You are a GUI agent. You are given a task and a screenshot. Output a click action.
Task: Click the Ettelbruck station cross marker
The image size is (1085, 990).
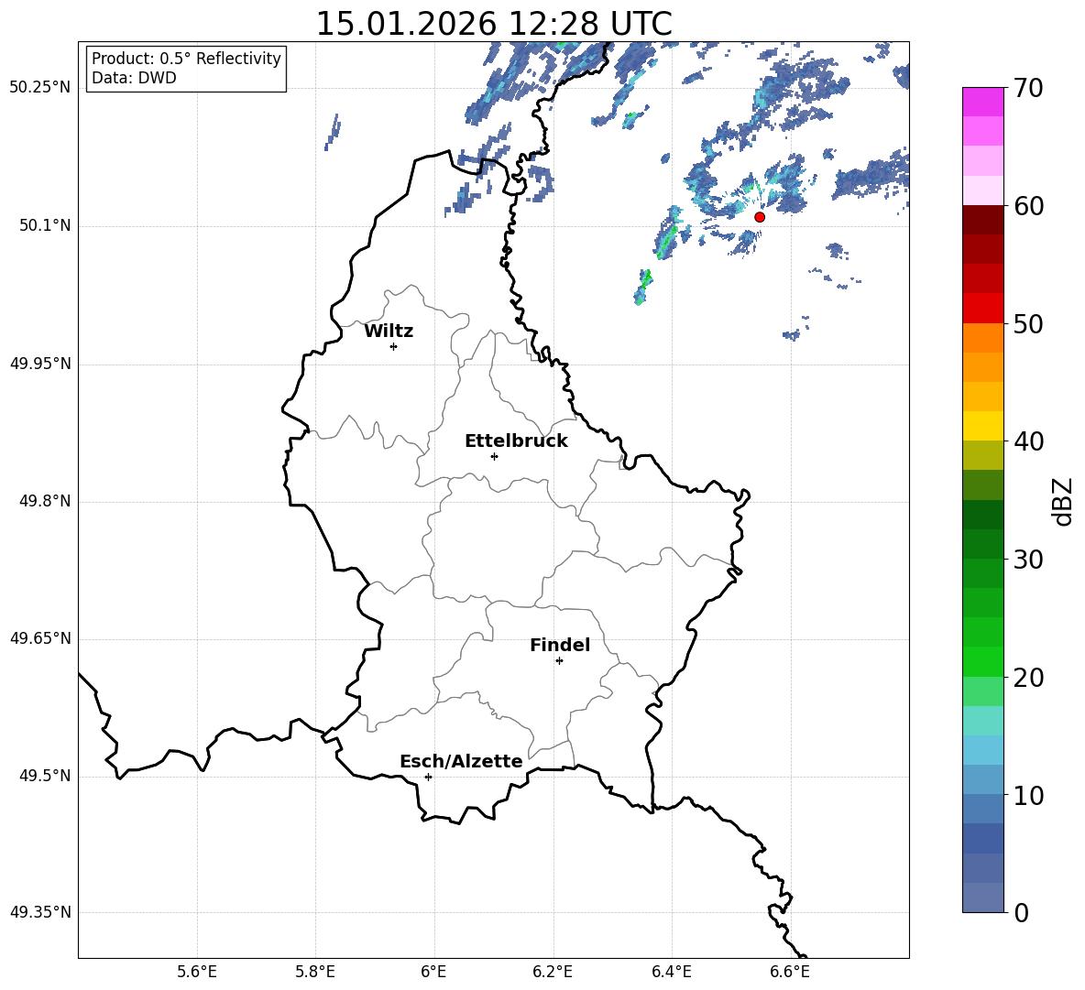tap(494, 456)
